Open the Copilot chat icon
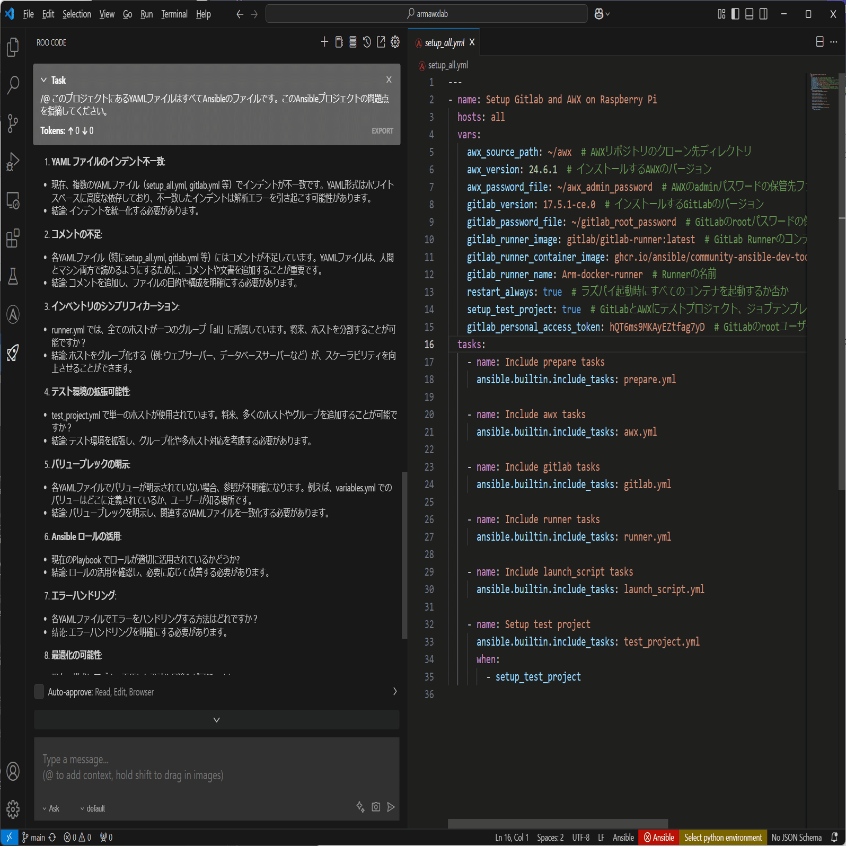 point(599,14)
